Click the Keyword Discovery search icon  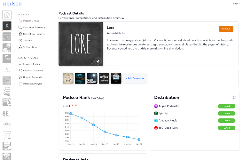click(20, 70)
